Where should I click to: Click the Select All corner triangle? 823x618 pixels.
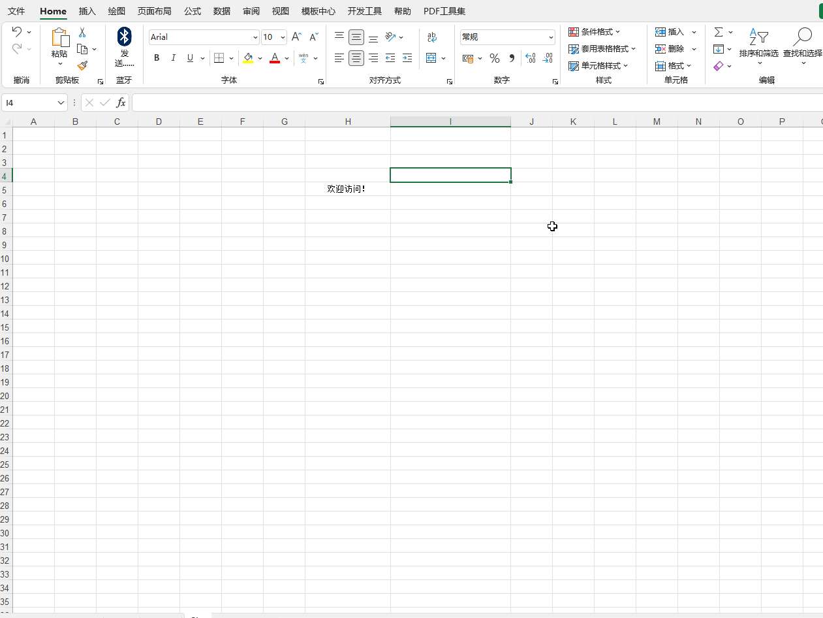click(7, 122)
